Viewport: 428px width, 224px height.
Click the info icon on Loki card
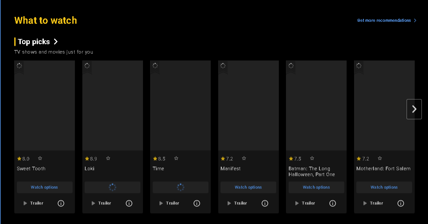129,203
